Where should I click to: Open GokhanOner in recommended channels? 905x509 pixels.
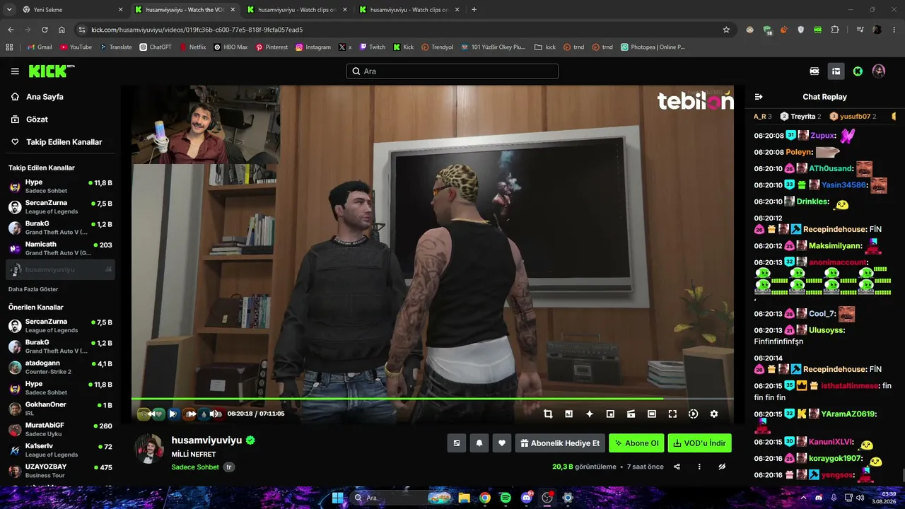click(x=61, y=409)
